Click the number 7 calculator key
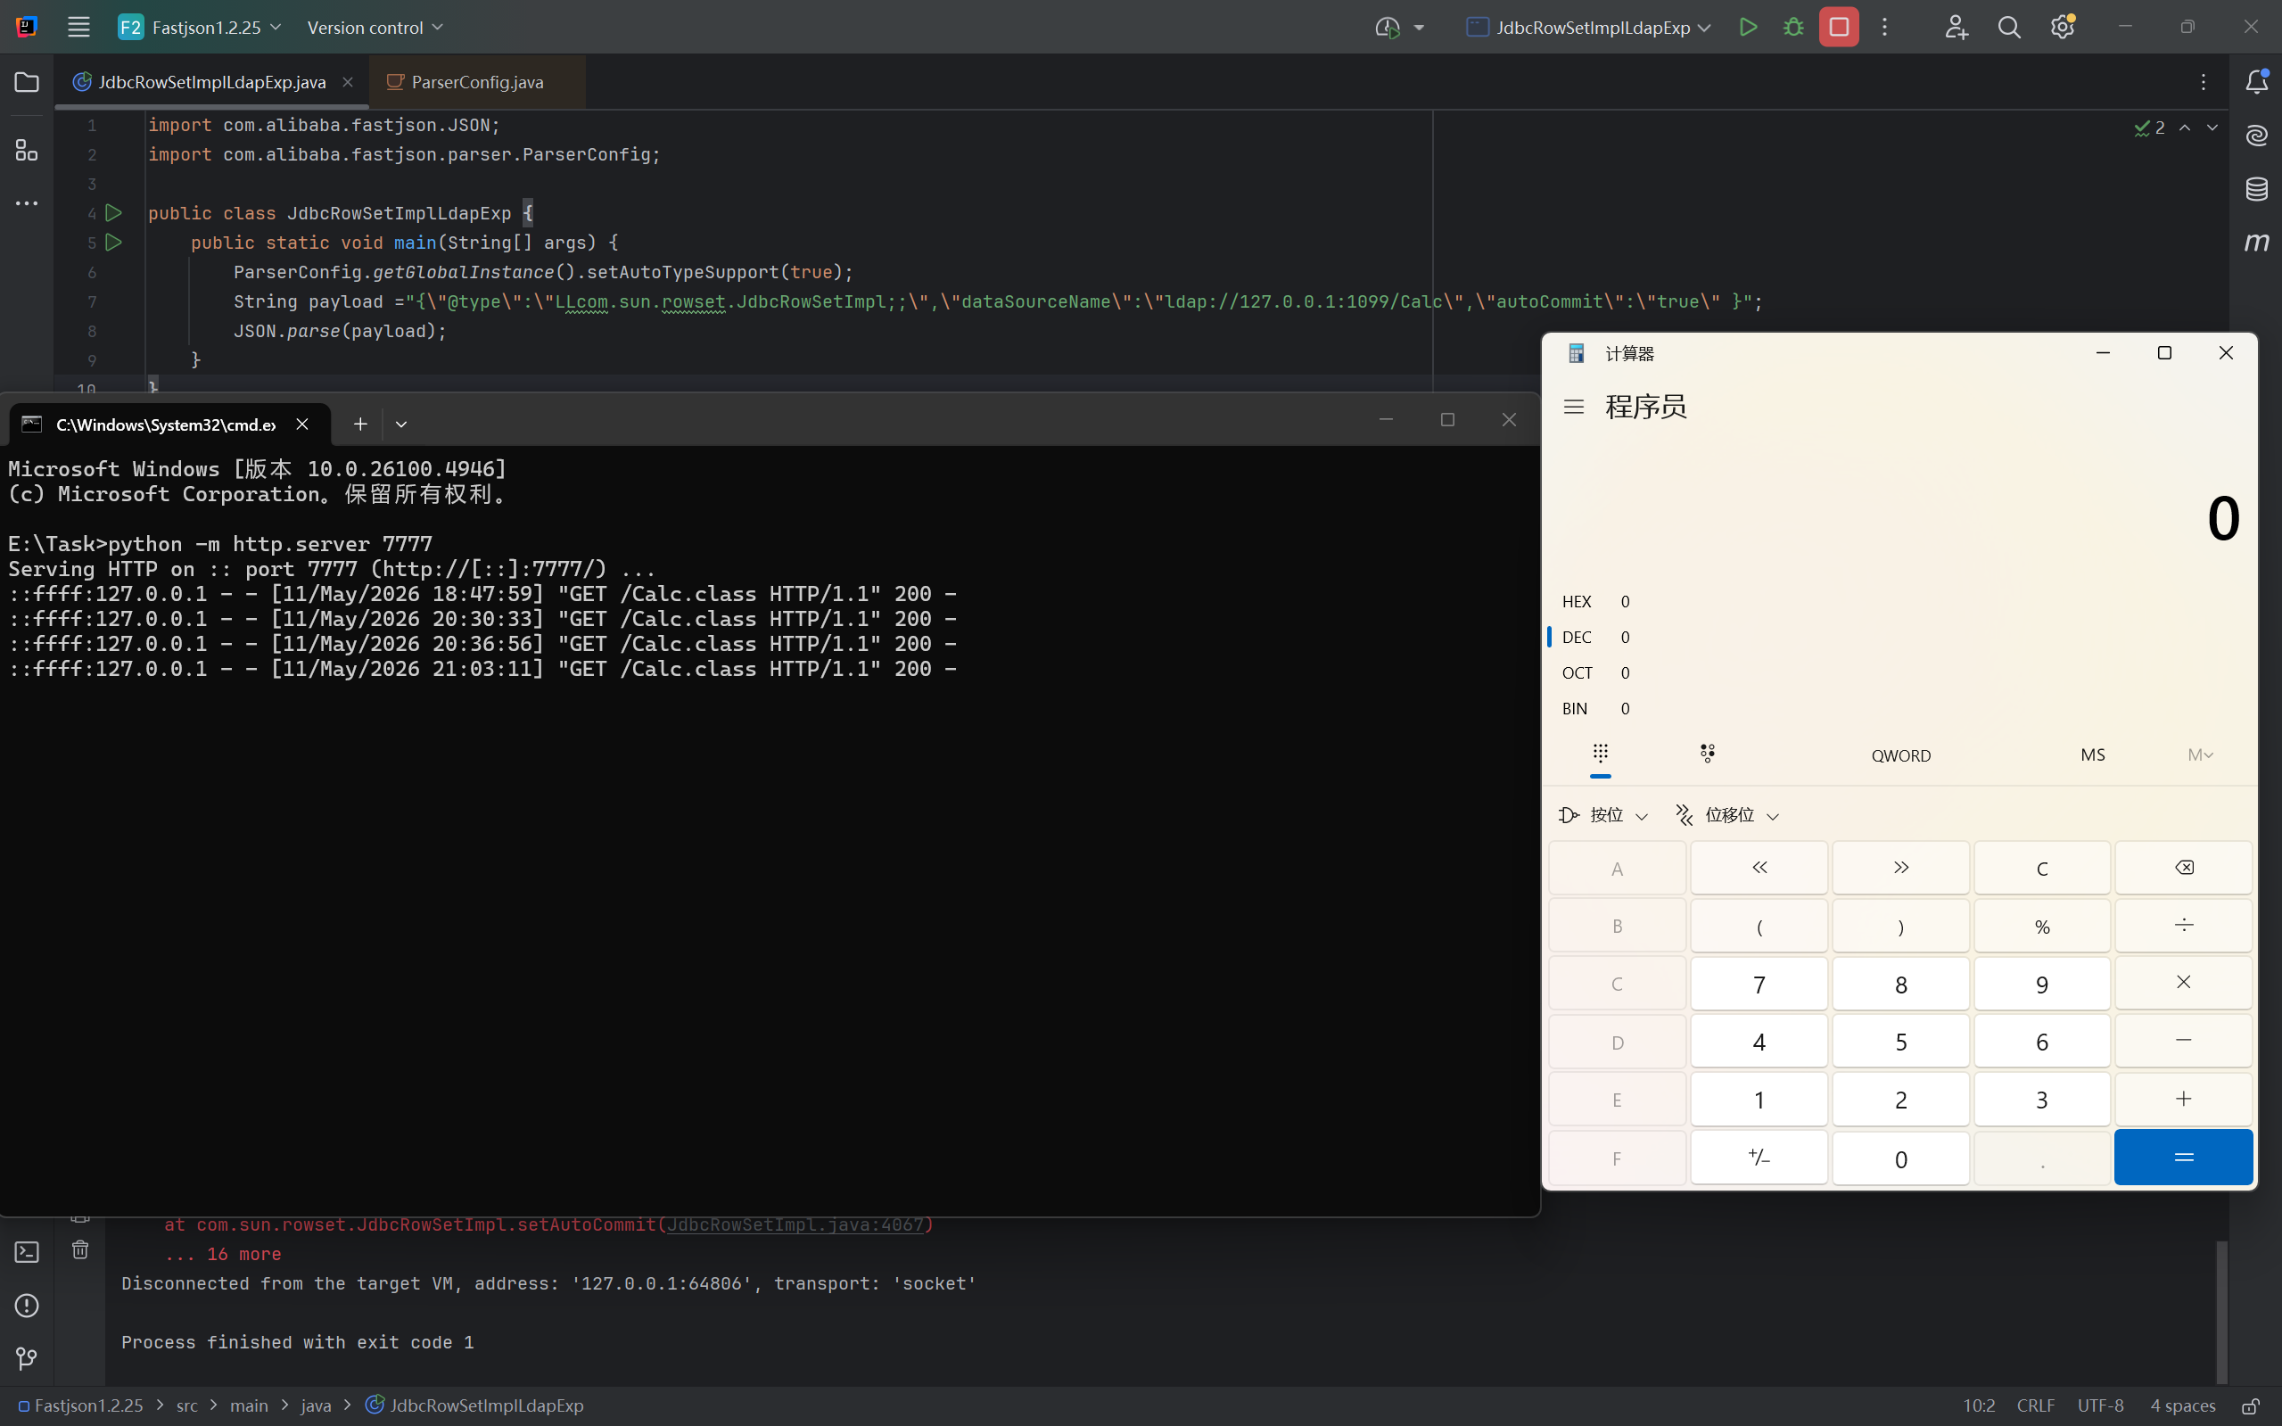The width and height of the screenshot is (2282, 1426). [1759, 985]
